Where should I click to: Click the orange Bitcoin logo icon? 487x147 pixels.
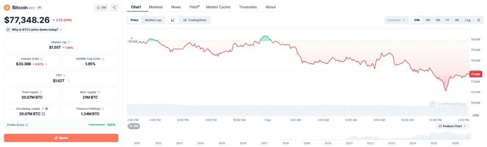[7, 7]
